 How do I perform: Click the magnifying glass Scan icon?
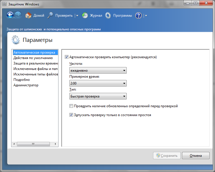point(50,15)
